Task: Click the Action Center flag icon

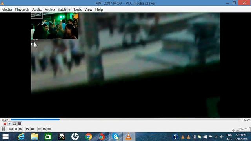Action: 211,137
